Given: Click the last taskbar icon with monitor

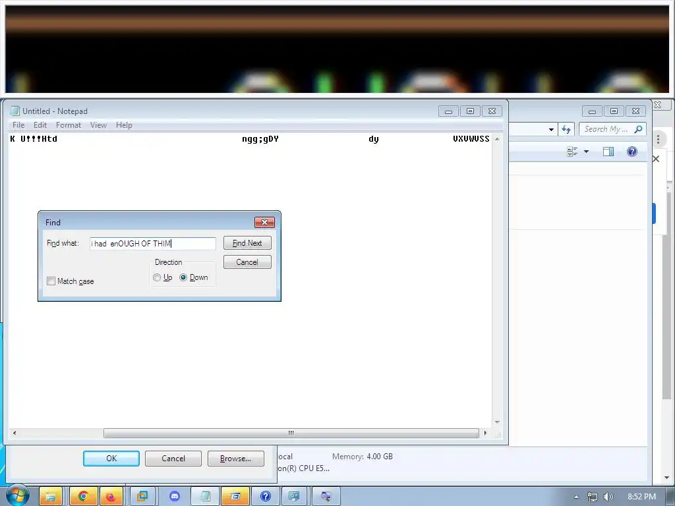Looking at the screenshot, I should pyautogui.click(x=326, y=497).
